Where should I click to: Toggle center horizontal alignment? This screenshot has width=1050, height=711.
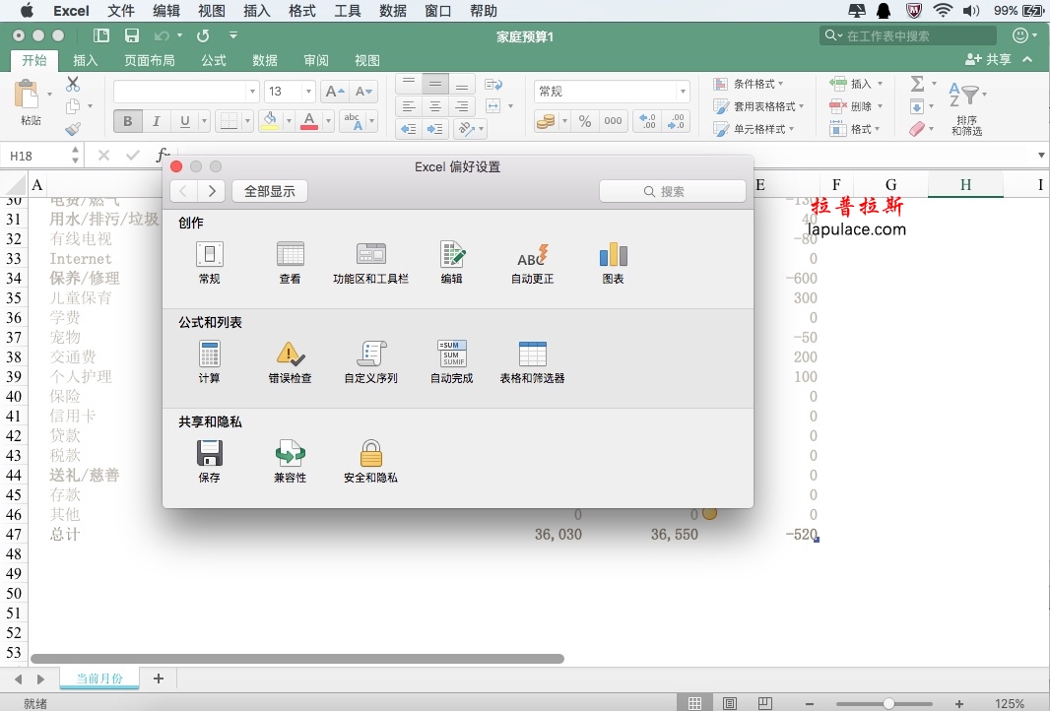click(x=435, y=106)
